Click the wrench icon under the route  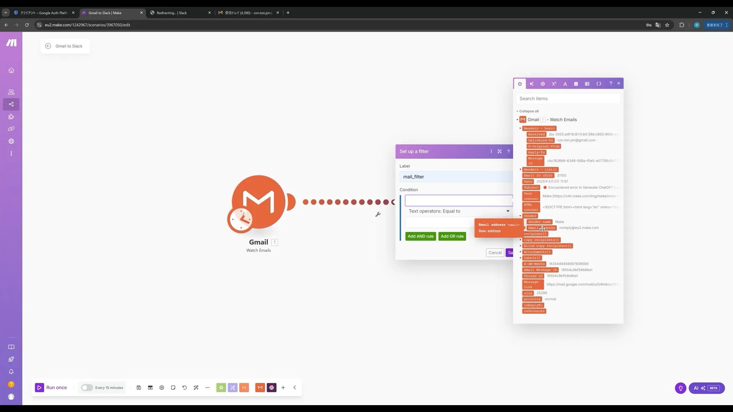378,214
